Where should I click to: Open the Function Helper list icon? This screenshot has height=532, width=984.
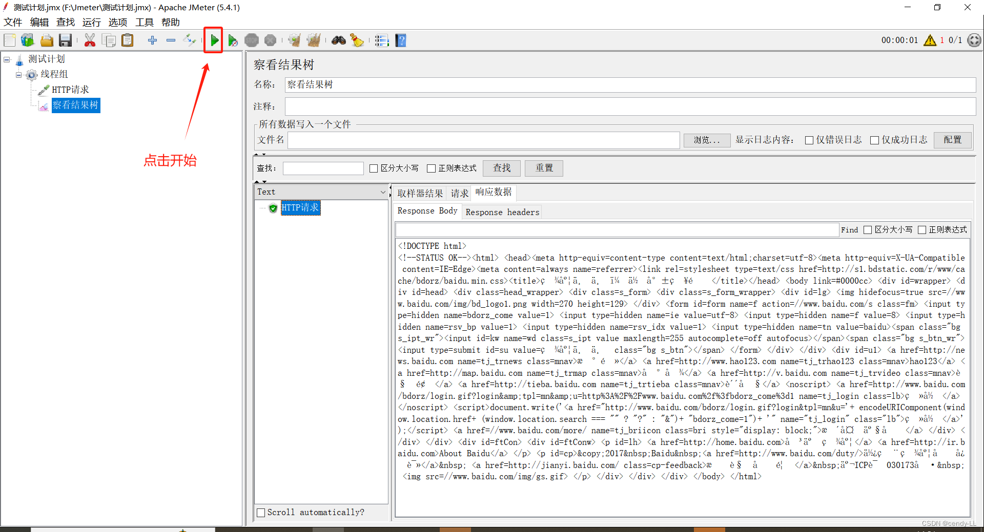pyautogui.click(x=382, y=40)
